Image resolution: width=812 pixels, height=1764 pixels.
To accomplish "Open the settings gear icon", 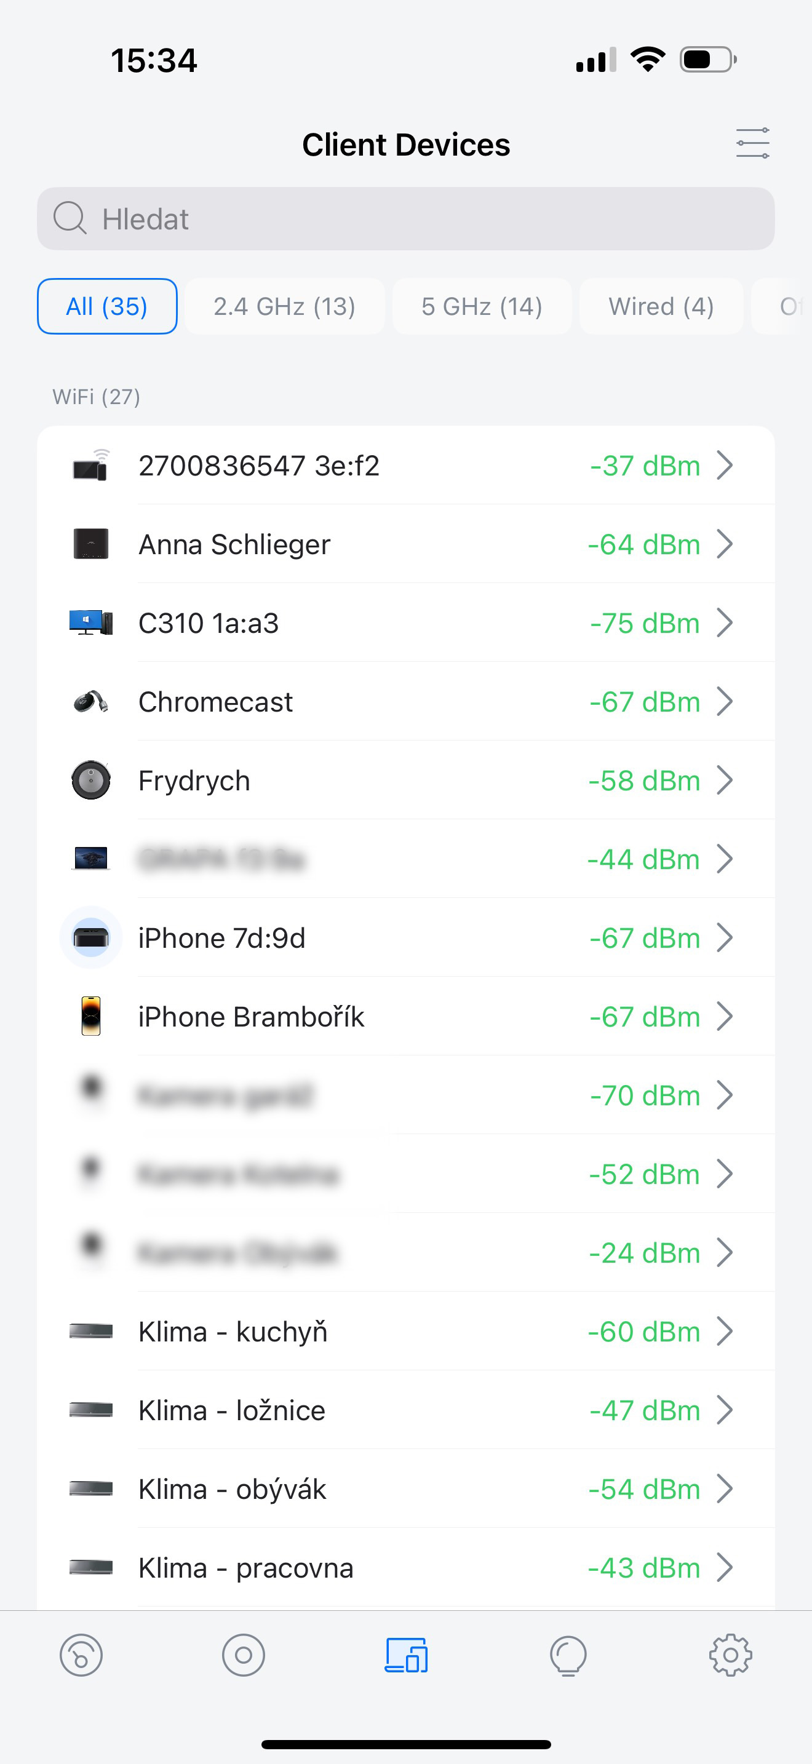I will coord(731,1655).
